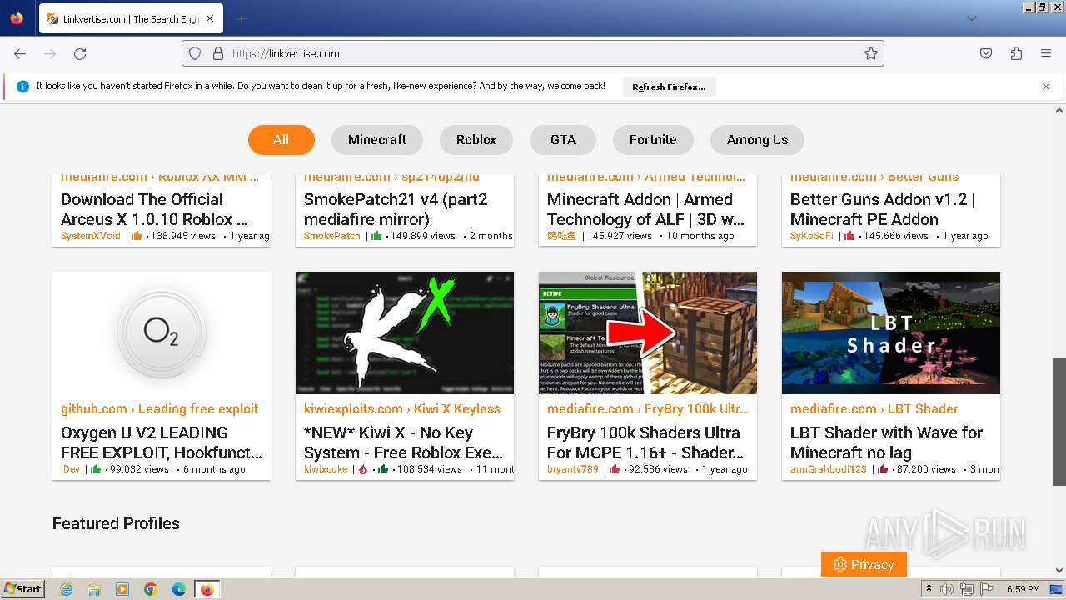The image size is (1066, 600).
Task: Open the iDev author profile
Action: [71, 469]
